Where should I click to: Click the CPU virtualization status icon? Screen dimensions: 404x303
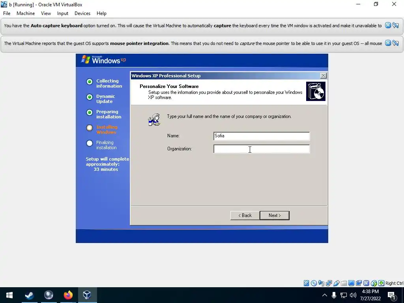click(367, 283)
